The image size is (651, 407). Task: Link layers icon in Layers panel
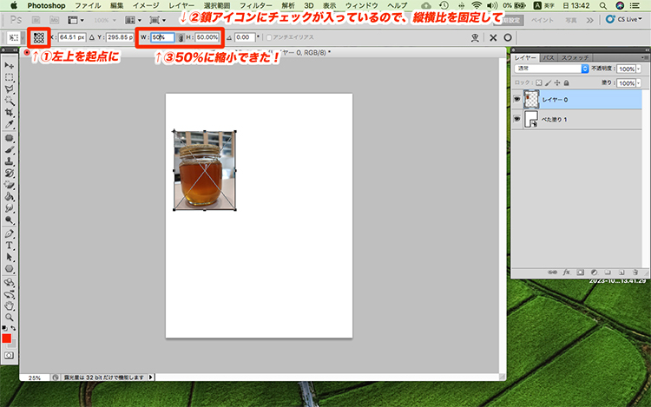coord(553,272)
